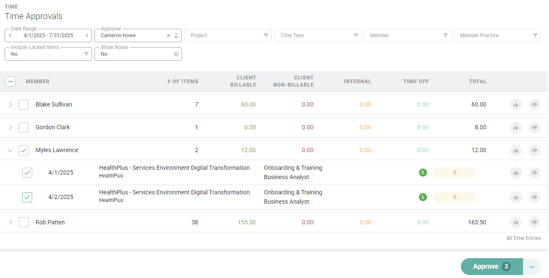Click Blake Sullivan's 60.00 billable value
The height and width of the screenshot is (278, 549).
pos(248,105)
